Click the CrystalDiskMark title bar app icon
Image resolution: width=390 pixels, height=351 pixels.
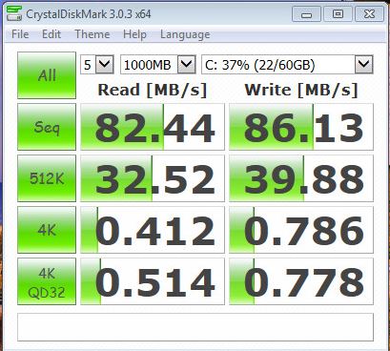coord(14,14)
